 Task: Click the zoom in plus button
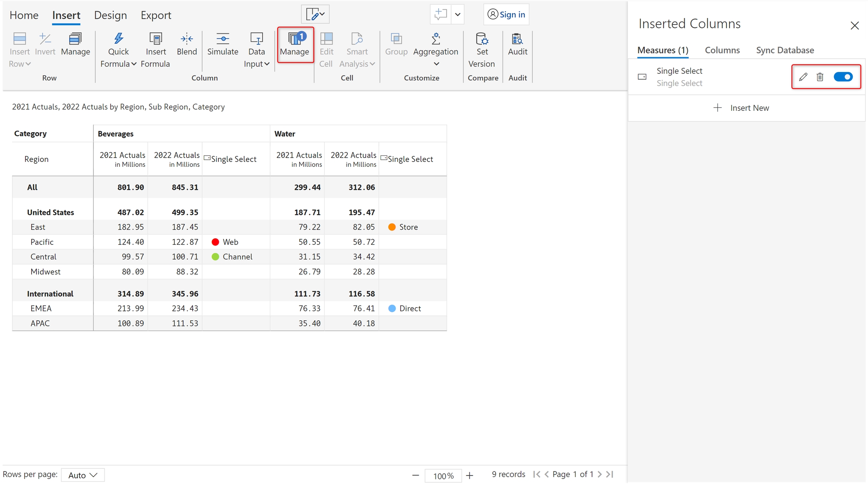tap(469, 476)
